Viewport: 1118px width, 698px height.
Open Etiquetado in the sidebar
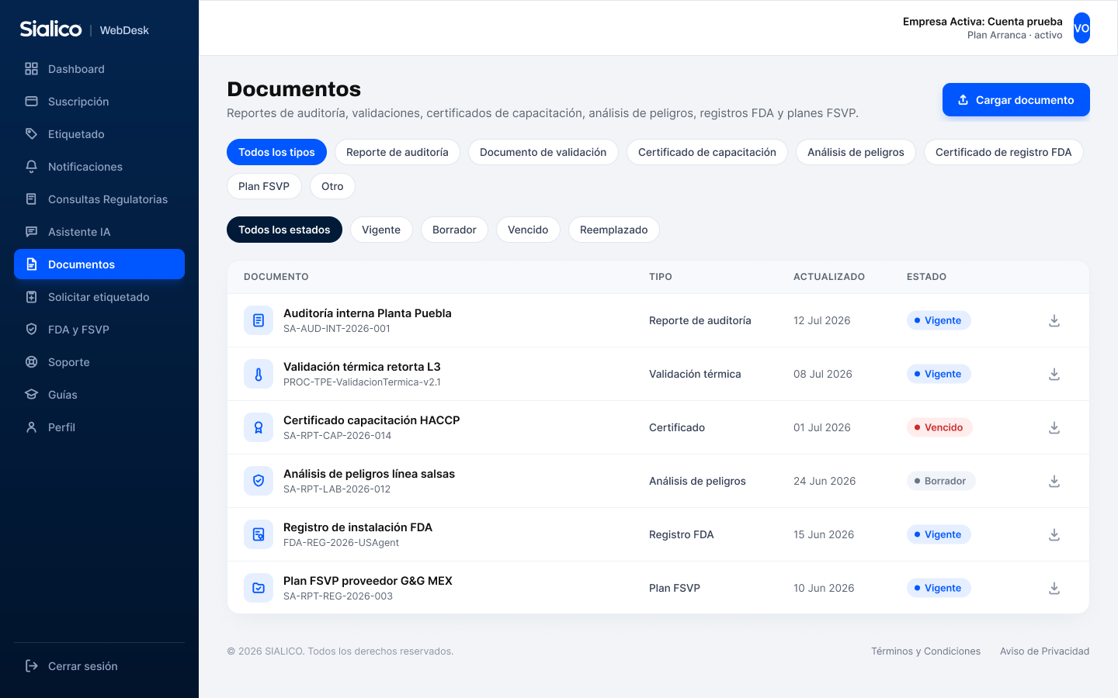coord(99,134)
